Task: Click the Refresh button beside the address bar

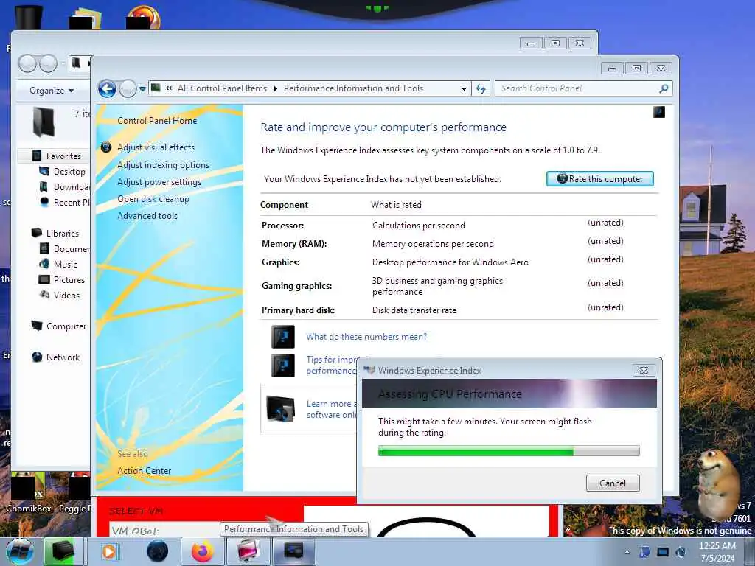Action: point(481,88)
